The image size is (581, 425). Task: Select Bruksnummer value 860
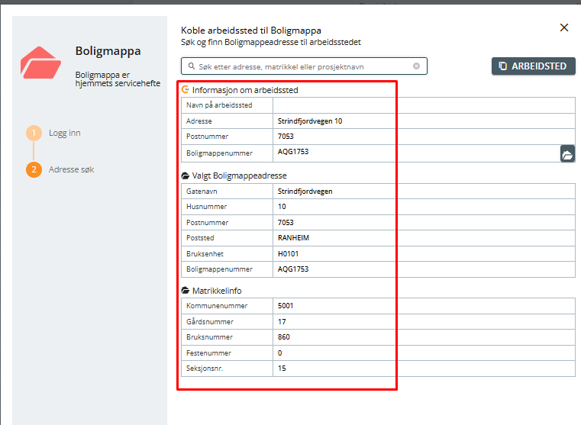pos(284,337)
